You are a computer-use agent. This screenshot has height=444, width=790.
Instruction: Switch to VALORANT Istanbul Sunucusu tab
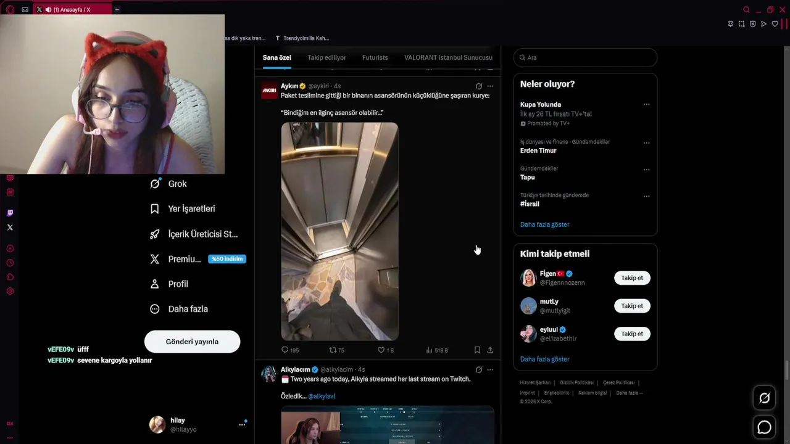448,57
